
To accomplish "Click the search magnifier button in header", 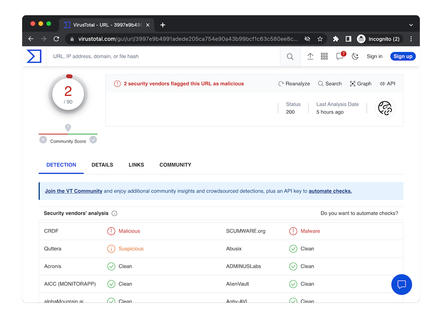I will (290, 56).
